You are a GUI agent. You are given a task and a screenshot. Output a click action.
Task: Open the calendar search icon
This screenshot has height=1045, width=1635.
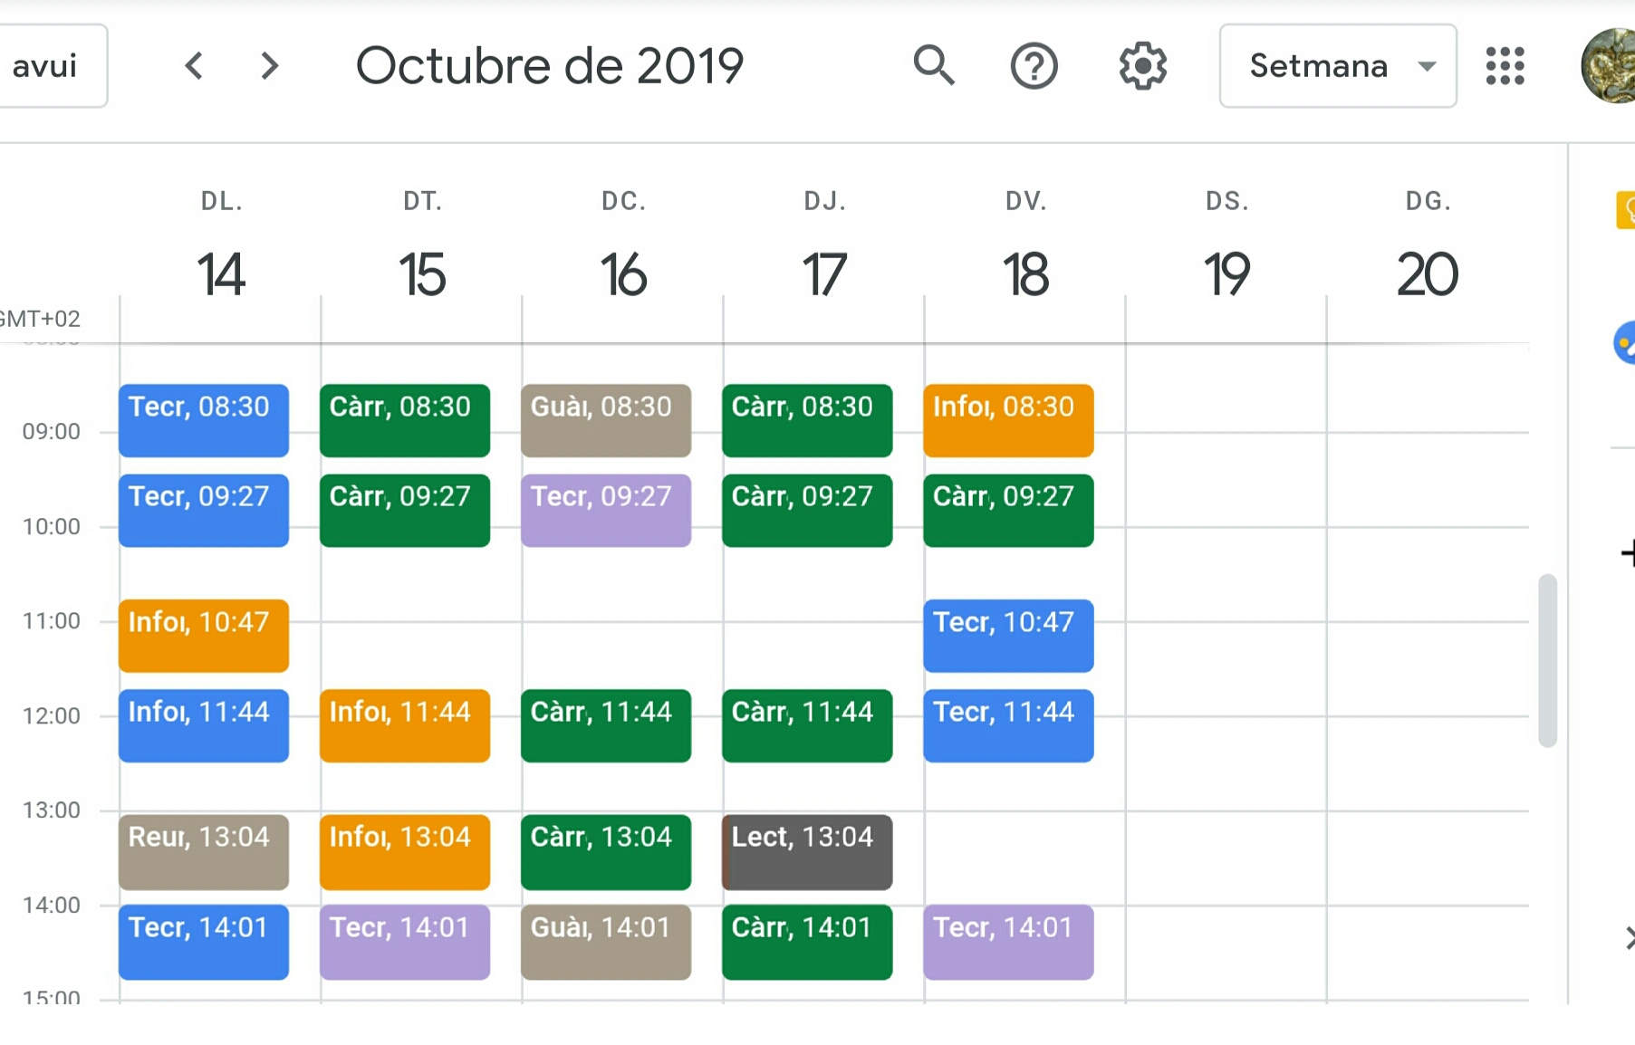pos(934,65)
